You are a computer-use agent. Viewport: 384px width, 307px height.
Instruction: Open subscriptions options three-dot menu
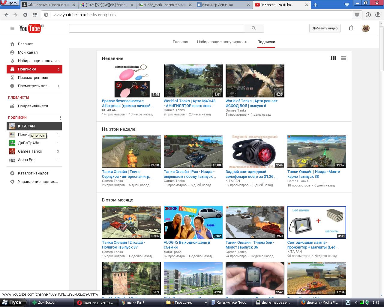coord(61,118)
